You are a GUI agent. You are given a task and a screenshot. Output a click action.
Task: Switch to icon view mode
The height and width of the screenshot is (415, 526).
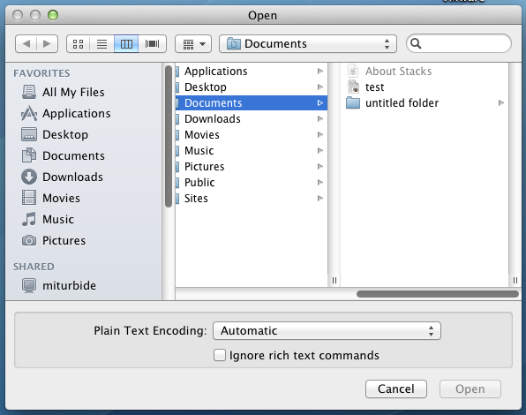click(79, 44)
